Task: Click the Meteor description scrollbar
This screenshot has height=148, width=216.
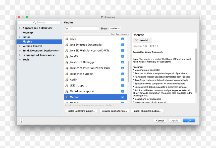Action: click(196, 70)
